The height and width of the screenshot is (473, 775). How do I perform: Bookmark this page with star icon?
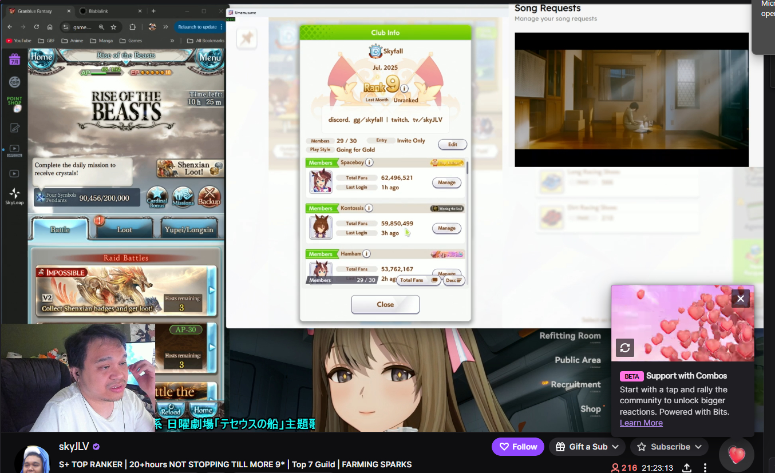pos(113,27)
